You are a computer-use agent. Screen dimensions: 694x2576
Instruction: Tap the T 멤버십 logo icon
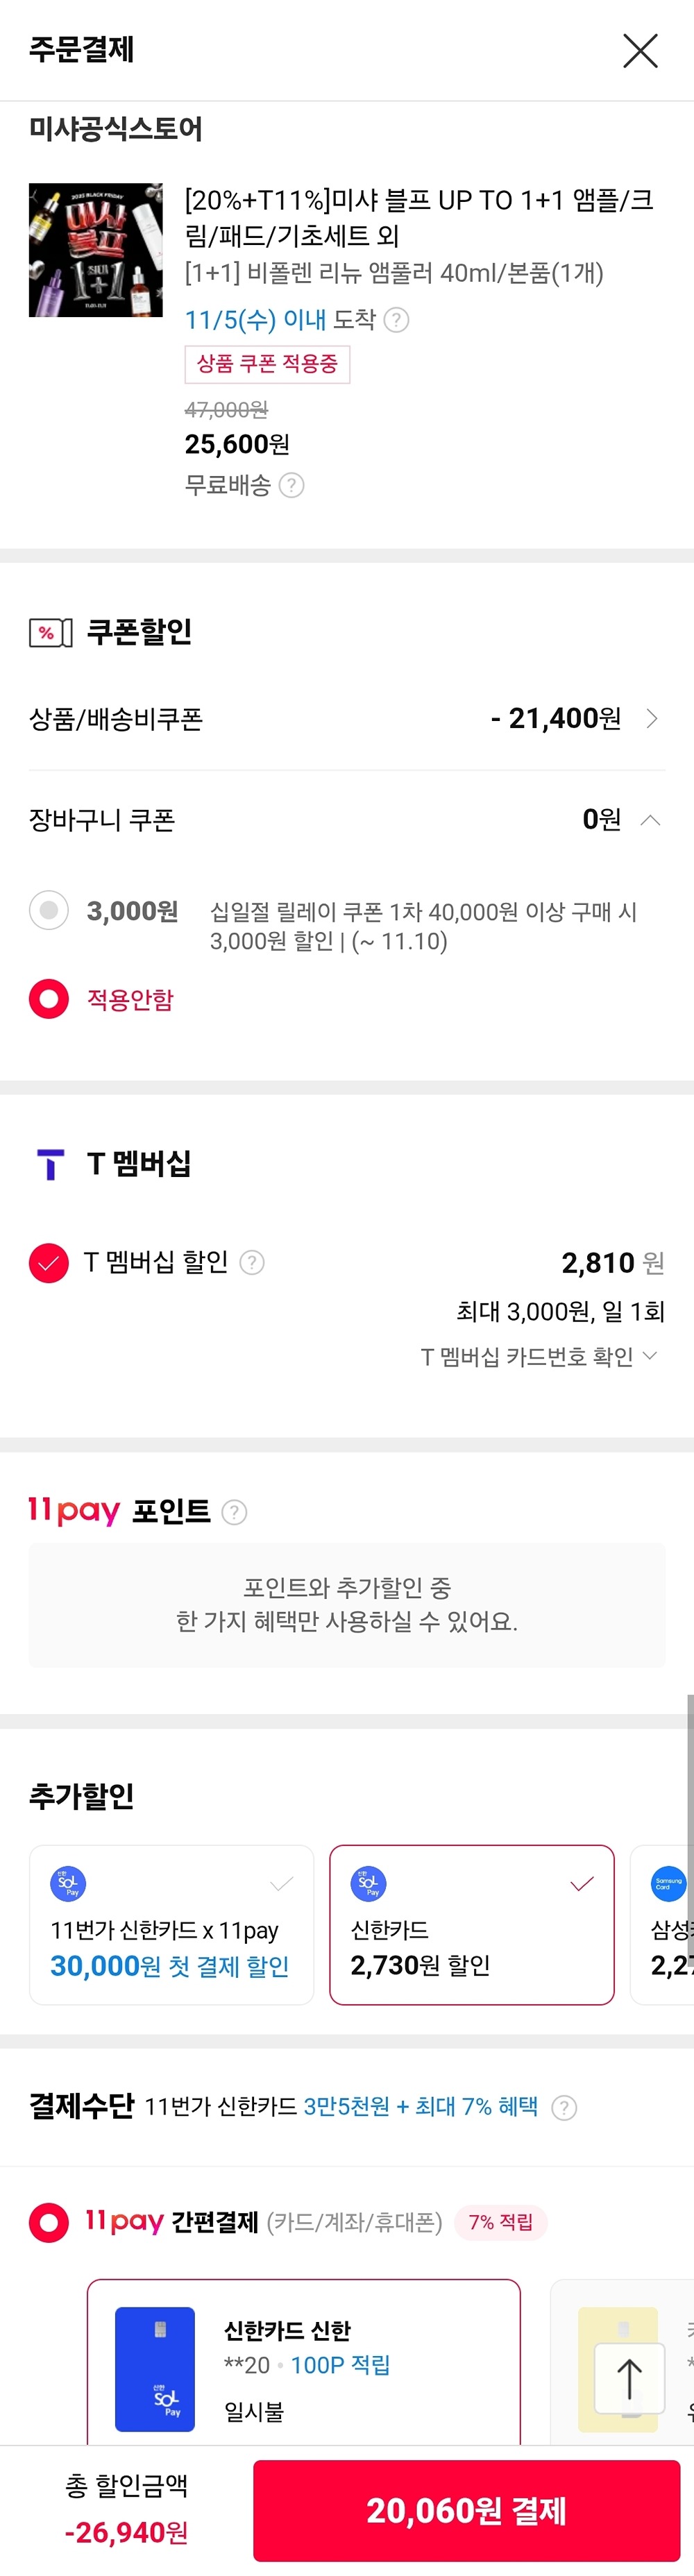pos(50,1165)
